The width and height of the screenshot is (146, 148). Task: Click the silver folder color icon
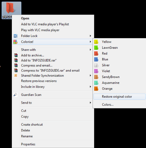pyautogui.click(x=96, y=65)
